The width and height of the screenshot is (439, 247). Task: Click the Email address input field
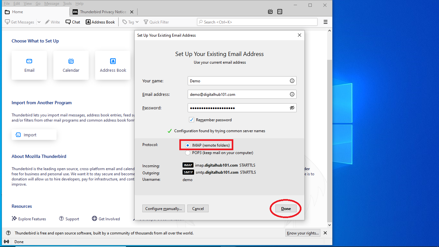click(242, 94)
